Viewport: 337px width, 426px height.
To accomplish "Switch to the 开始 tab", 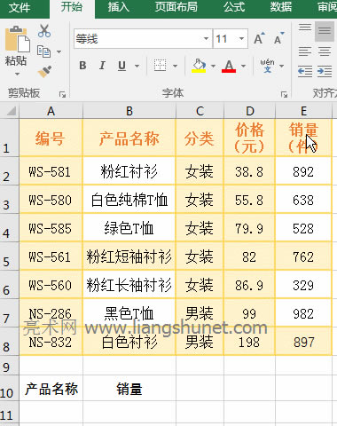I will (x=72, y=7).
